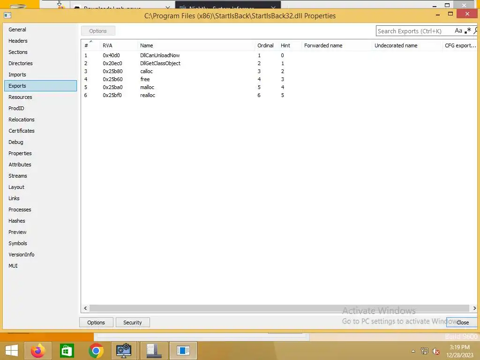
Task: Open the Relocations page
Action: click(40, 120)
